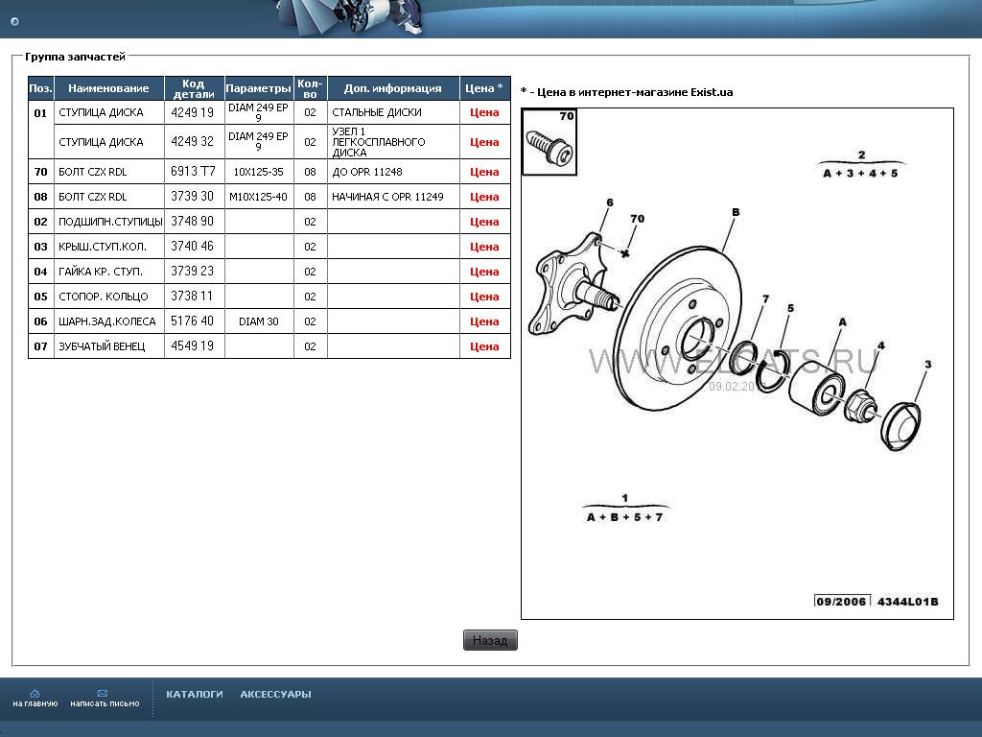982x737 pixels.
Task: Click Цена link for part 4249 32
Action: tap(484, 142)
